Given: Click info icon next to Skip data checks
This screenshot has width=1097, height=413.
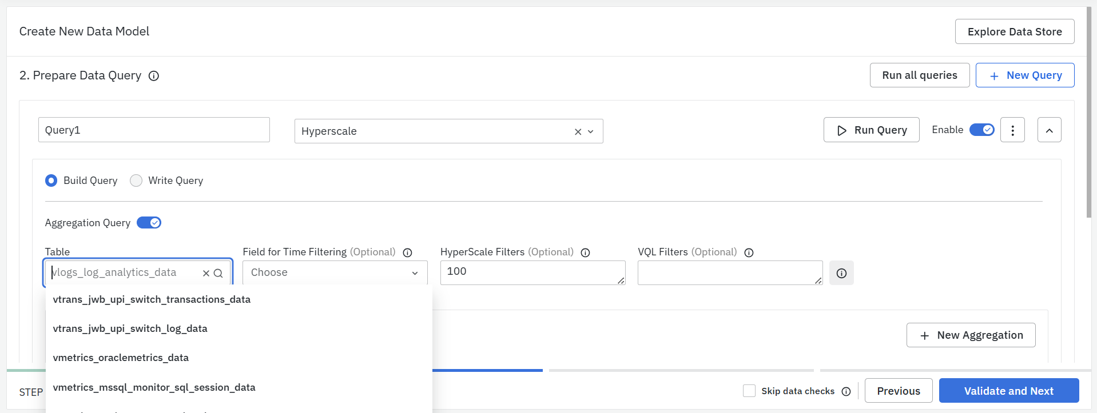Looking at the screenshot, I should [846, 391].
